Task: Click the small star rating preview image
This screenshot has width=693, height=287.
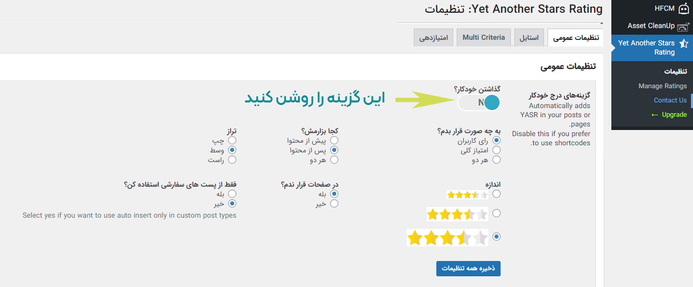Action: click(467, 195)
